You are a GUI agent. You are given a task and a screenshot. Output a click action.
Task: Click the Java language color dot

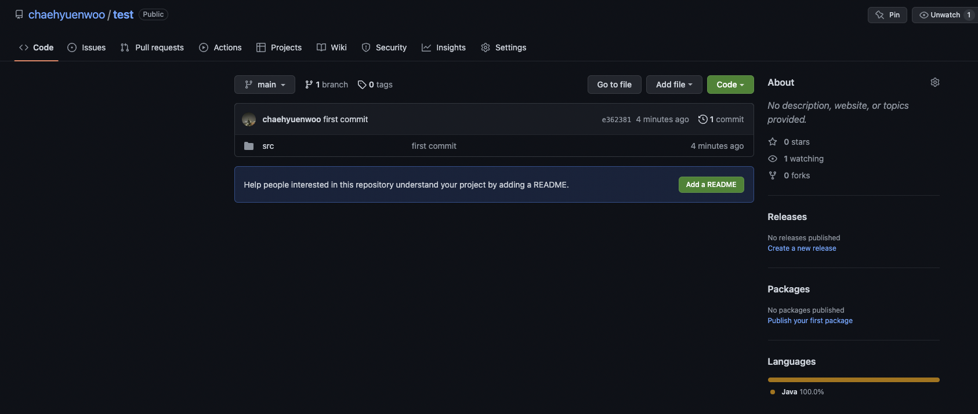point(773,392)
